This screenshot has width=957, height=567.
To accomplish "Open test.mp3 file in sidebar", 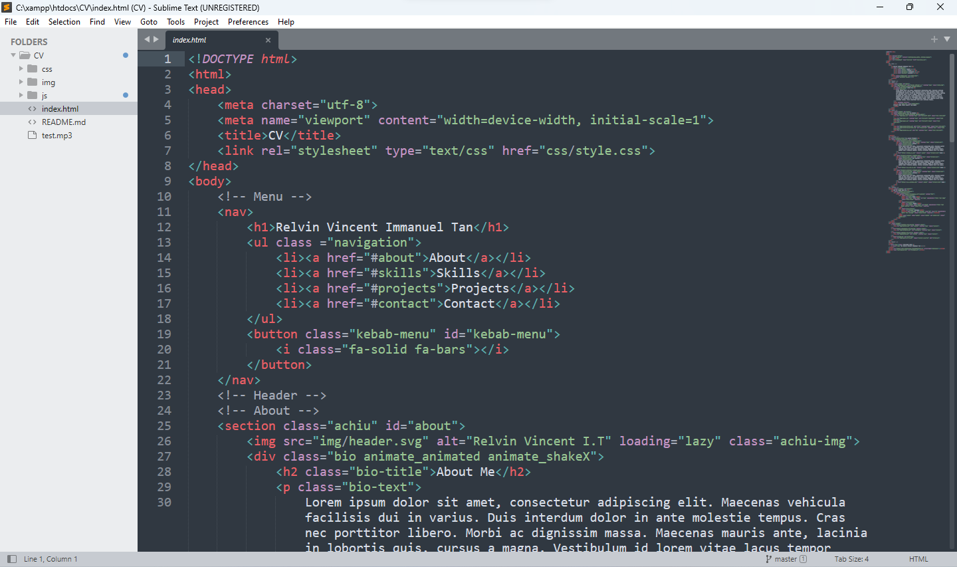I will 56,136.
